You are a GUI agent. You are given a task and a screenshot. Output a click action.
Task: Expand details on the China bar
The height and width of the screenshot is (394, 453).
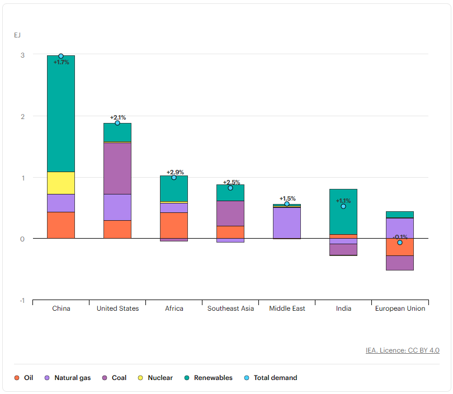coord(62,140)
